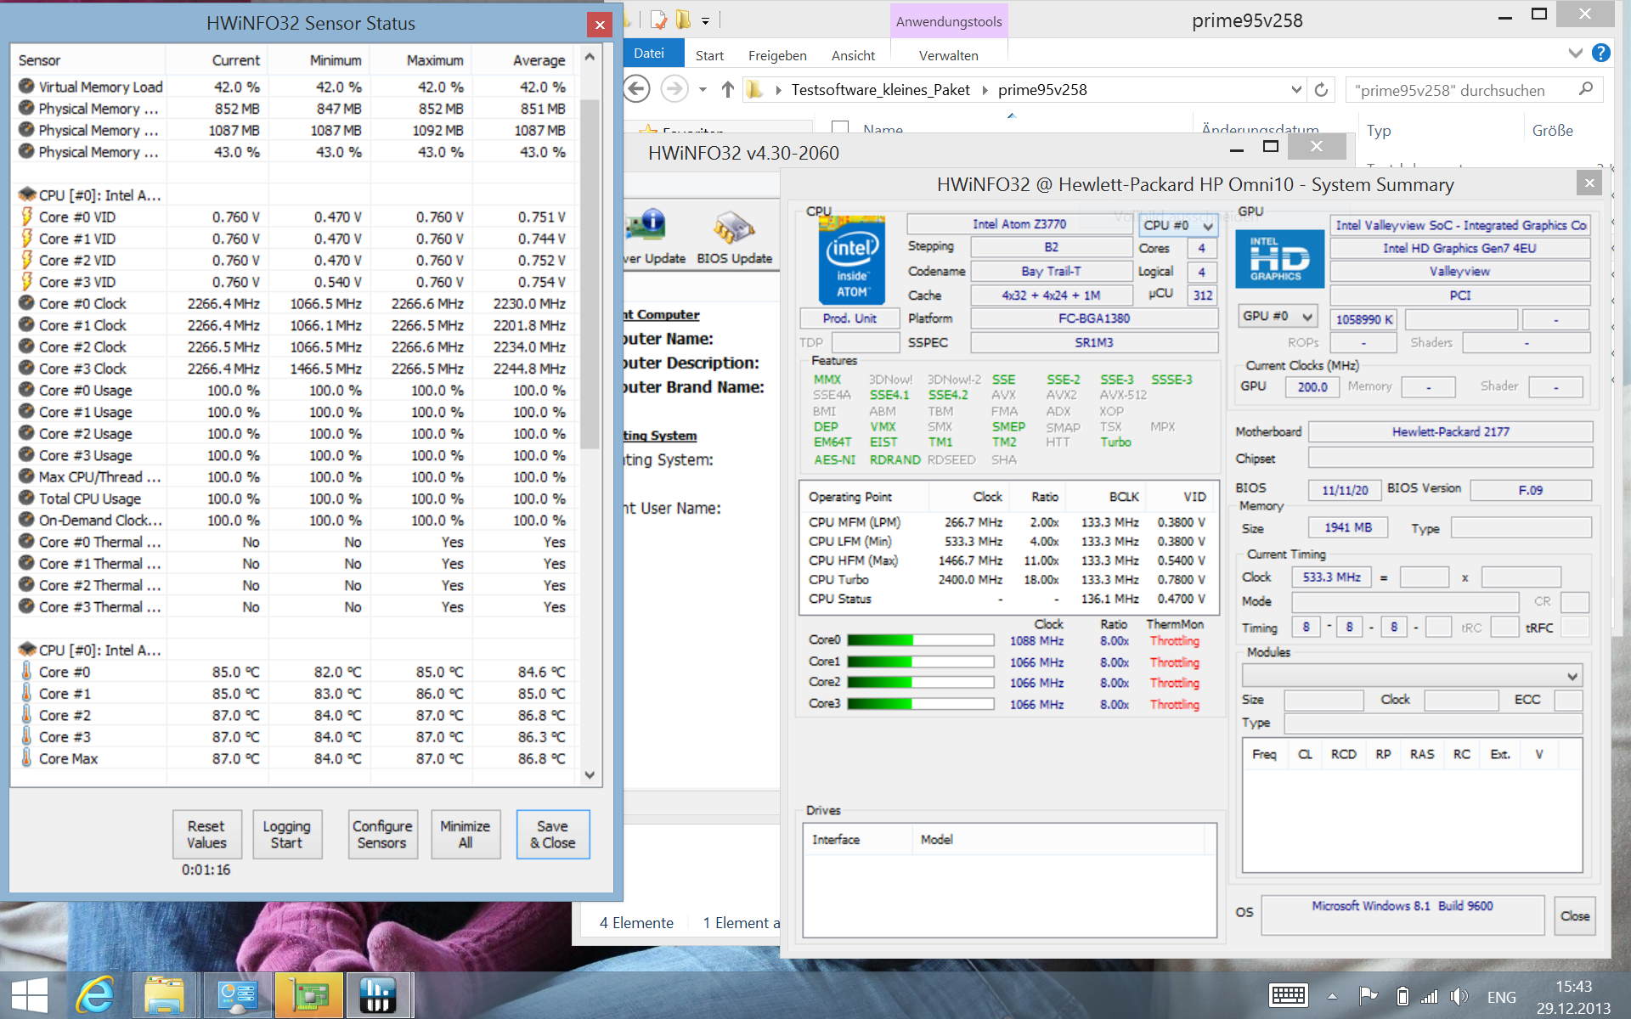The image size is (1631, 1019).
Task: Open the GPU #0 selector dropdown
Action: pos(1278,316)
